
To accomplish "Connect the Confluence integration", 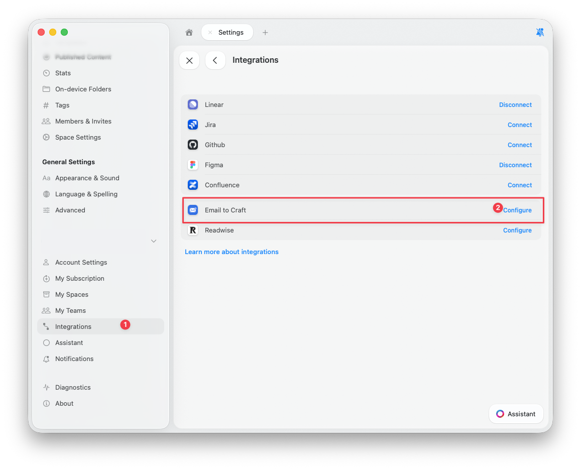I will click(x=520, y=185).
